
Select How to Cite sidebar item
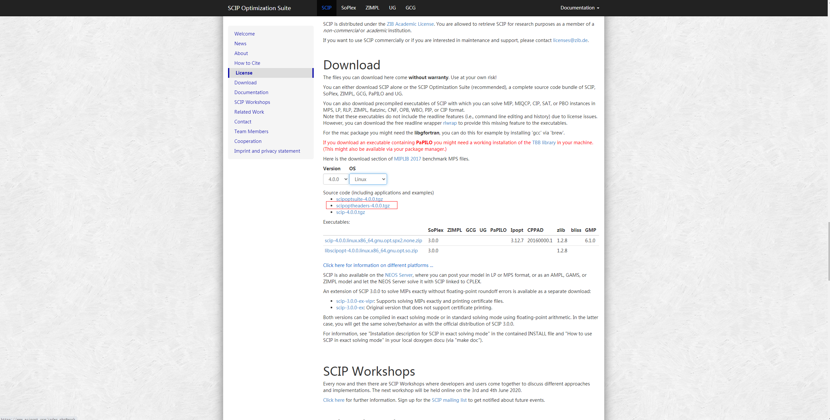tap(247, 63)
